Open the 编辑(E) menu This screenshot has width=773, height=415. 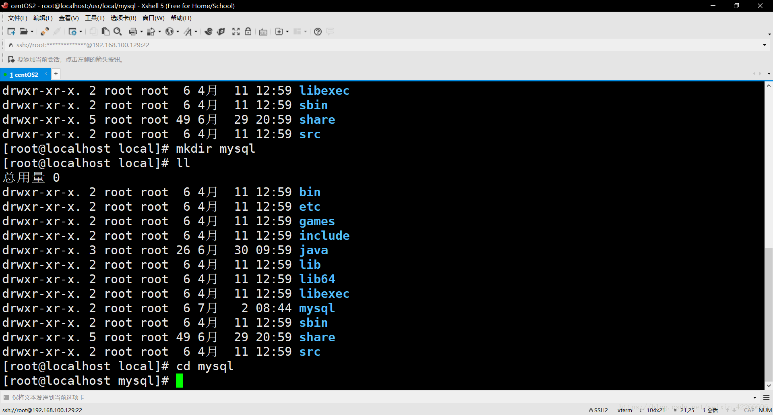pos(43,18)
